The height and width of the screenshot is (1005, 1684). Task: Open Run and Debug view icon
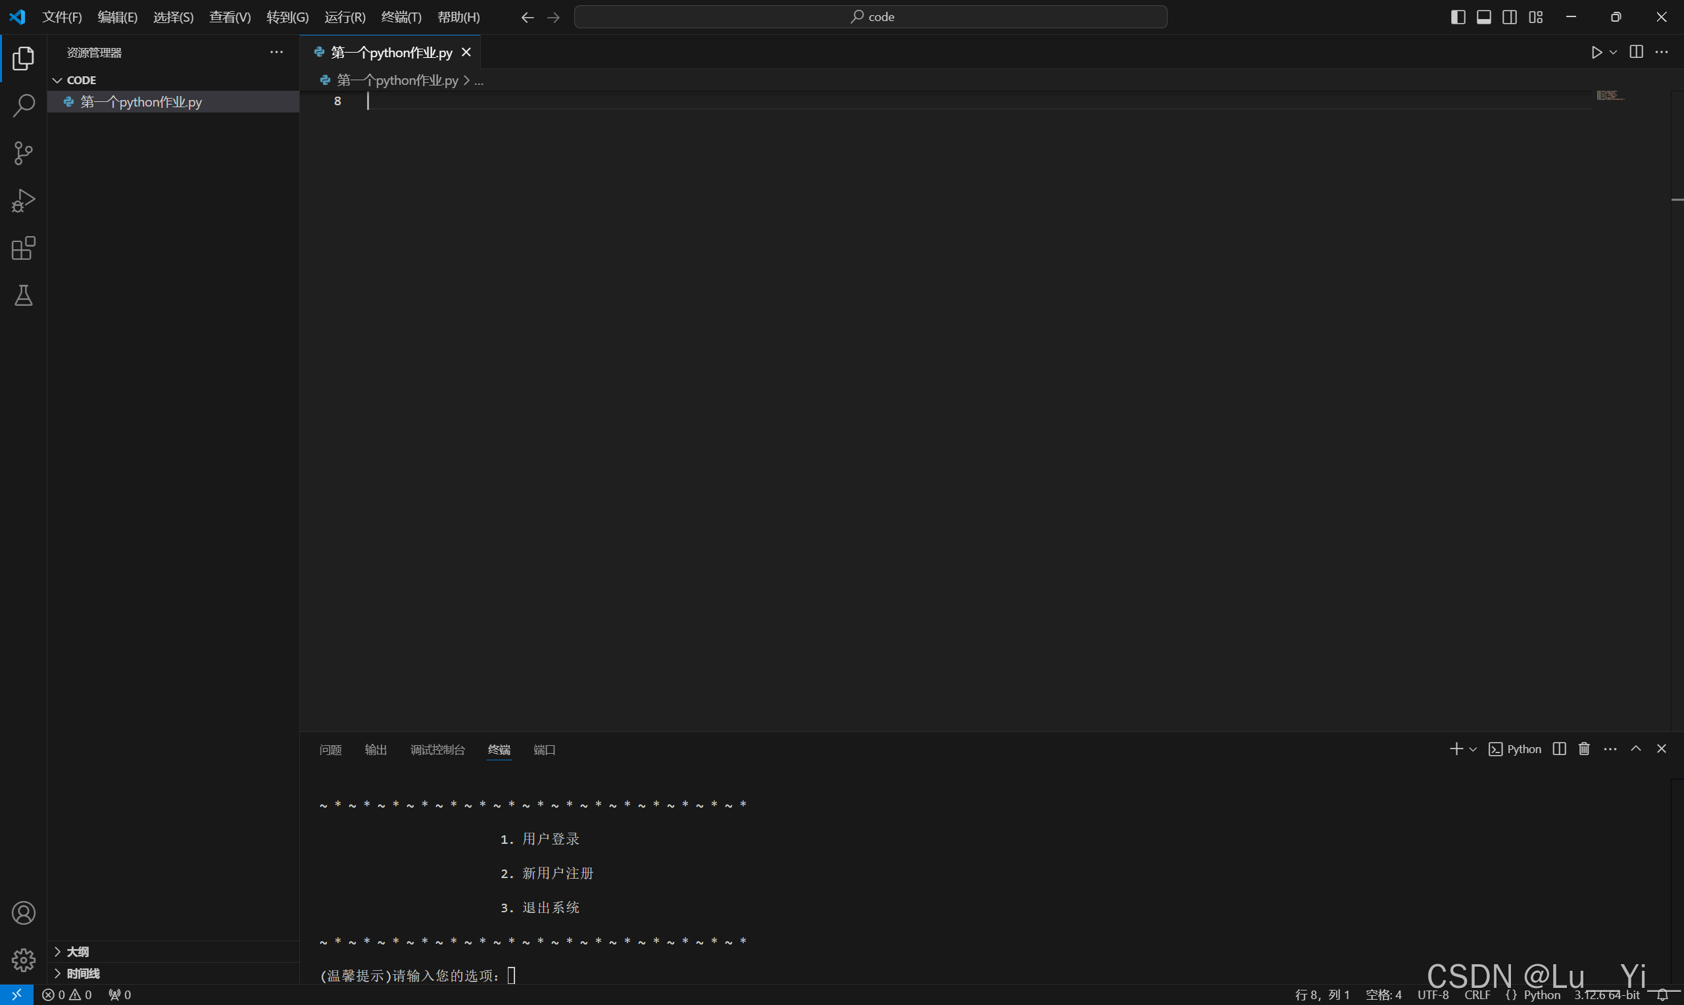tap(24, 201)
